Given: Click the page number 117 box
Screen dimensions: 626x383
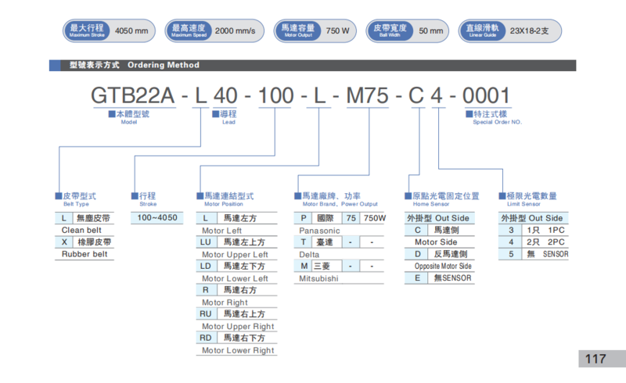Looking at the screenshot, I should tap(595, 359).
